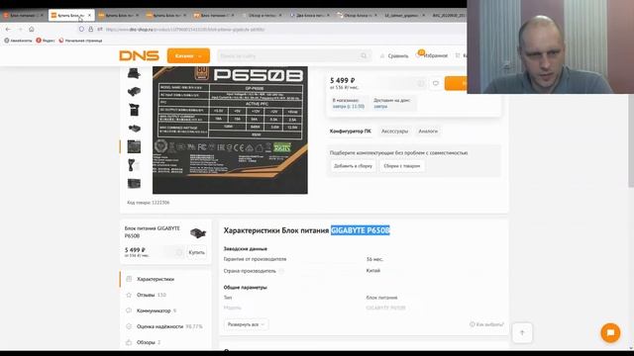Click the Как выбрать? help link
Image resolution: width=634 pixels, height=356 pixels.
point(486,324)
